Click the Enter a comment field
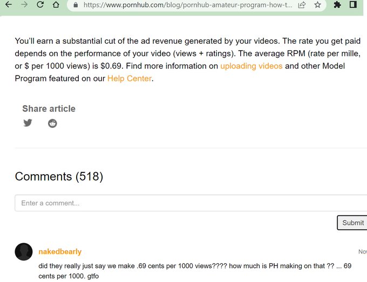Viewport: 367px width, 282px height. tap(191, 203)
